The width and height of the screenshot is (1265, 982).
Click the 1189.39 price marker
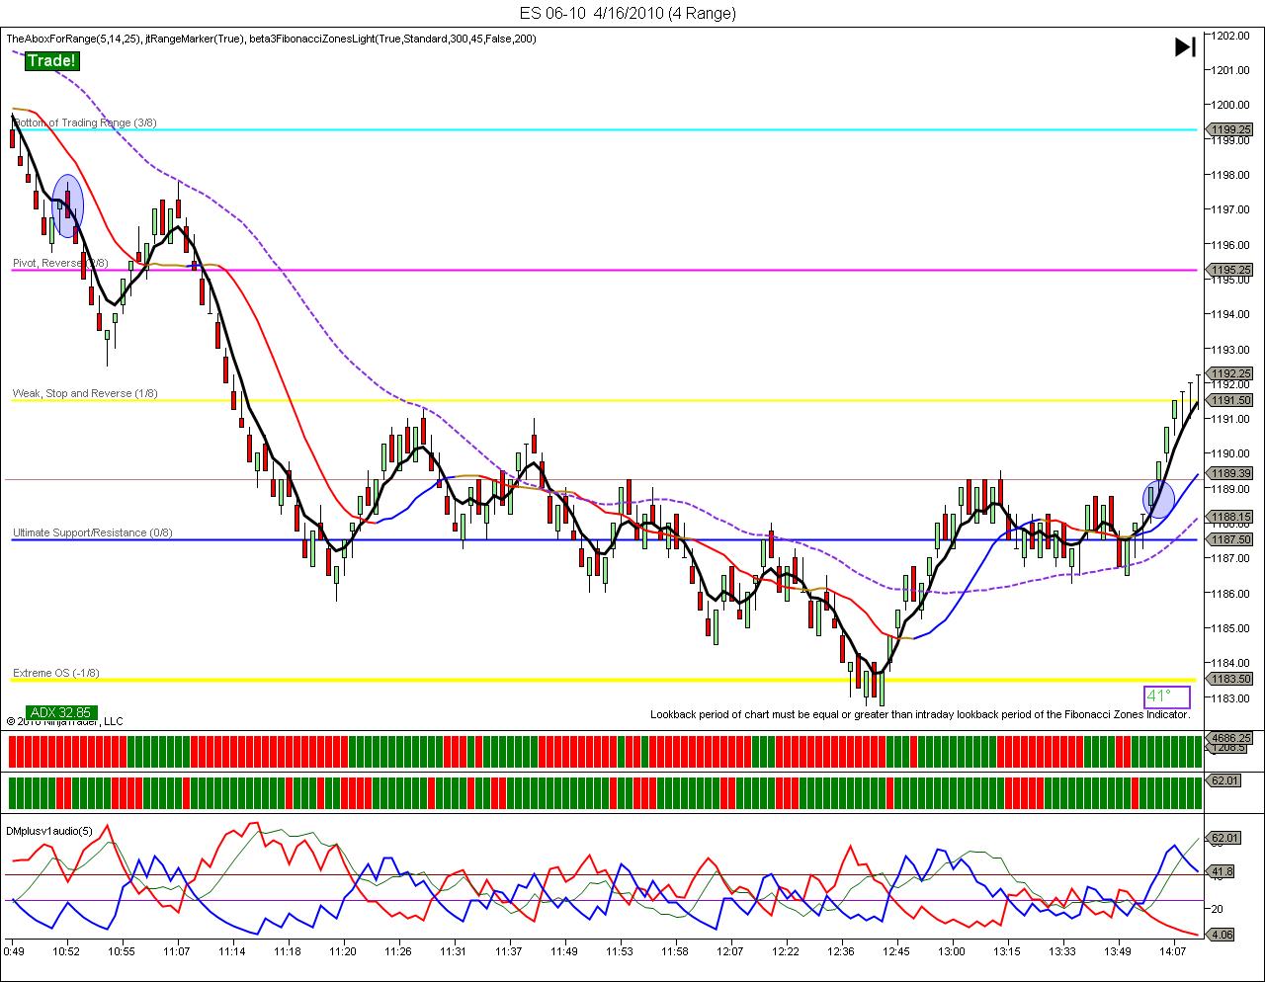click(x=1230, y=474)
